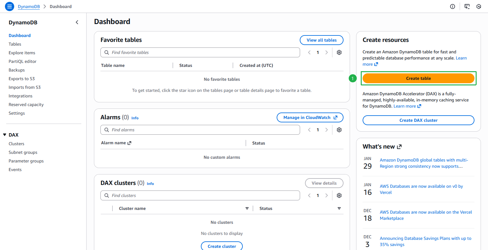Open Alarms table preferences gear icon
Image resolution: width=488 pixels, height=250 pixels.
(x=339, y=130)
